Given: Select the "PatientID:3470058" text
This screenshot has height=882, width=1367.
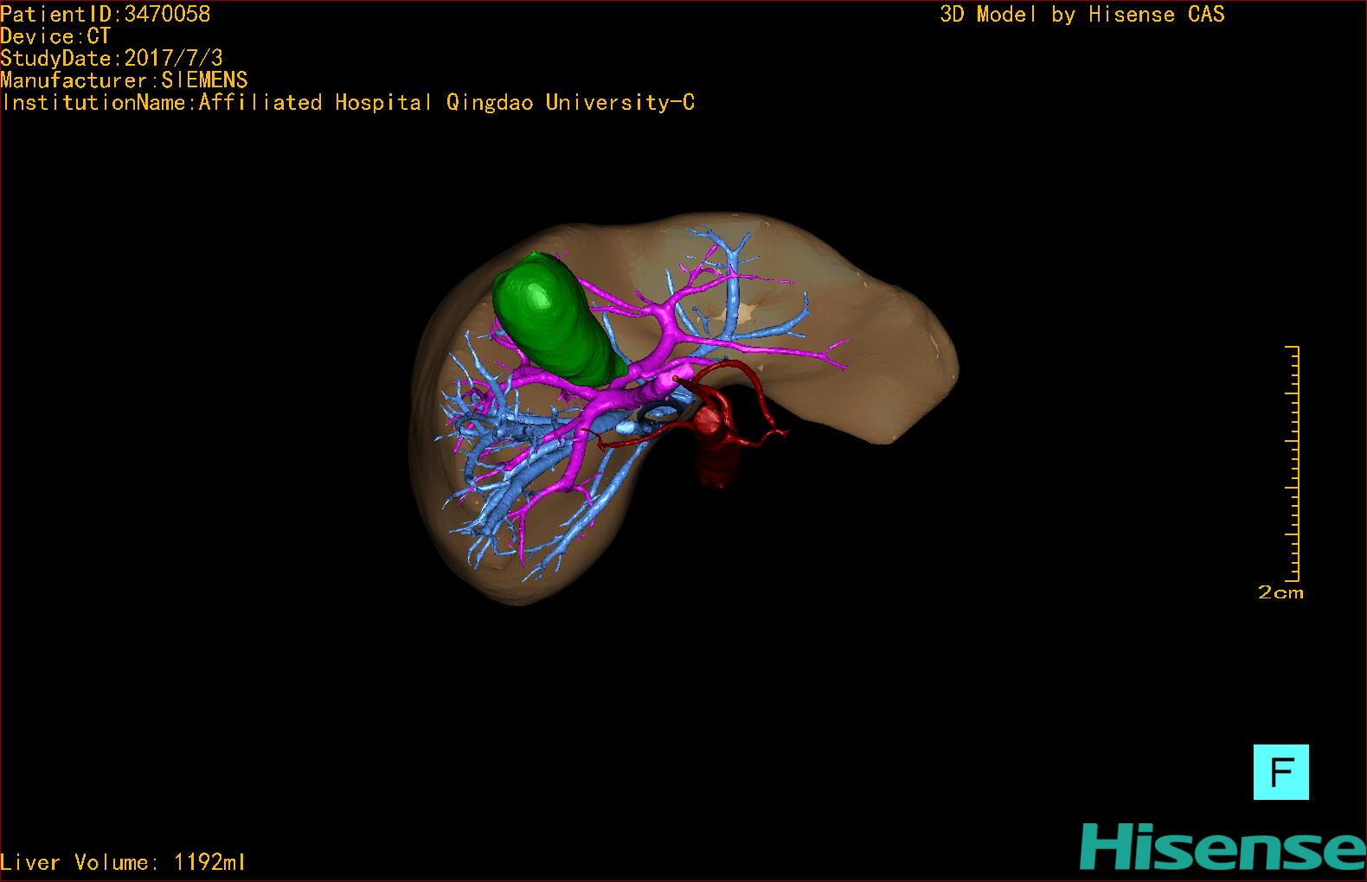Looking at the screenshot, I should tap(106, 14).
